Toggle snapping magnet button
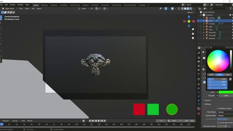This screenshot has width=233, height=131. [96, 9]
